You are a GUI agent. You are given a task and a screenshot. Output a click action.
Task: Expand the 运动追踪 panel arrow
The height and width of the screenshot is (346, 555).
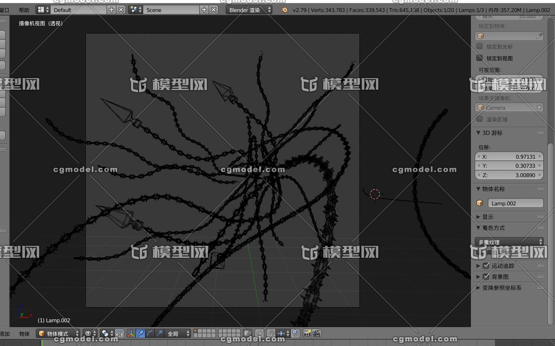(x=478, y=266)
